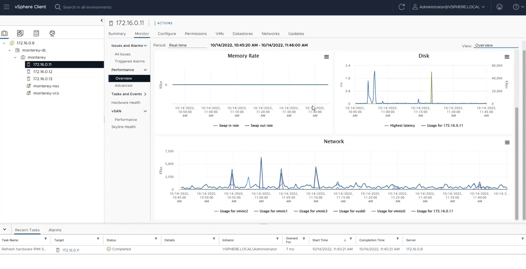
Task: Open the Administrator@VSPHERE.LOCAL user menu
Action: pyautogui.click(x=449, y=7)
